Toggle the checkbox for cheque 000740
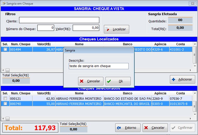Screen dimensions: 198x135 tap(5, 104)
